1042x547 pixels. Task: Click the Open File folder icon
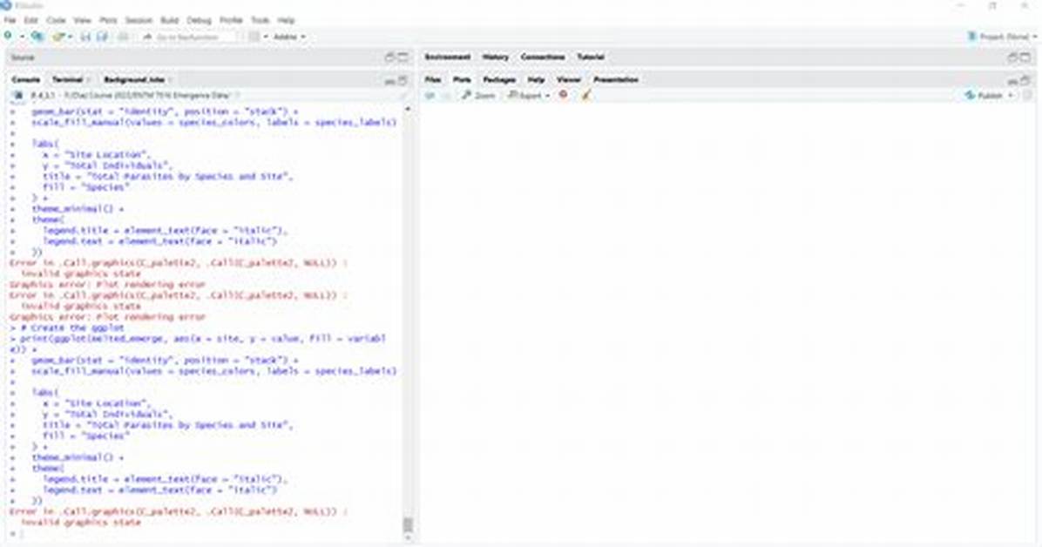(58, 37)
